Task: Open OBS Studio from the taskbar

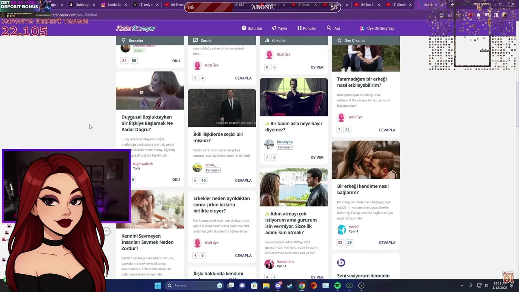Action: (x=361, y=286)
